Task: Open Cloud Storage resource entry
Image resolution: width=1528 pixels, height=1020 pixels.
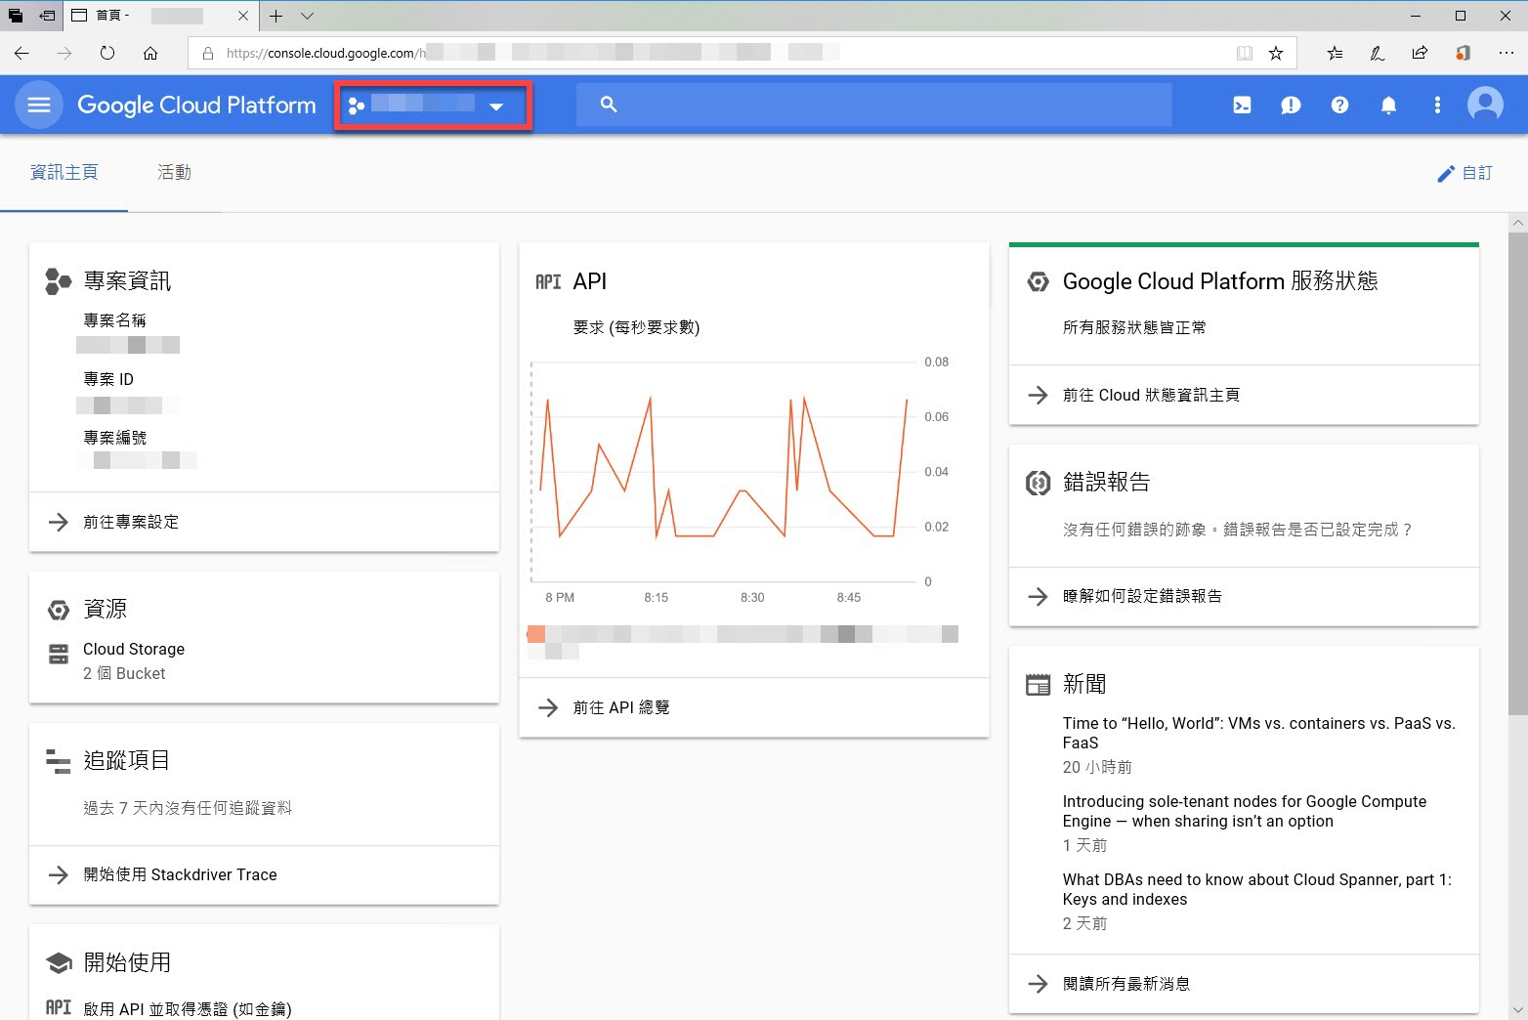Action: click(134, 649)
